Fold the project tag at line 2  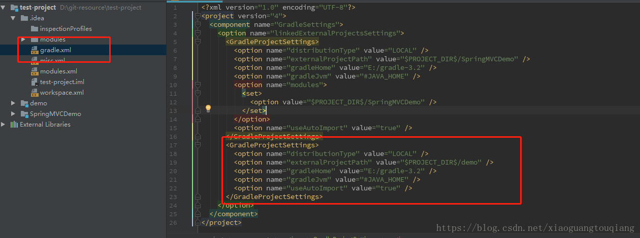coord(198,16)
